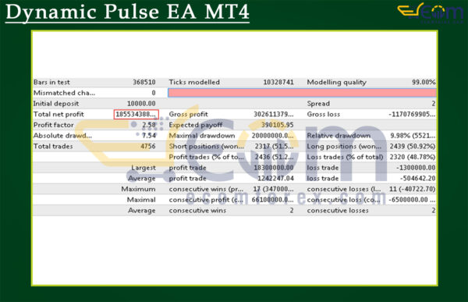Click the Total trades label
The width and height of the screenshot is (468, 302).
click(x=53, y=147)
